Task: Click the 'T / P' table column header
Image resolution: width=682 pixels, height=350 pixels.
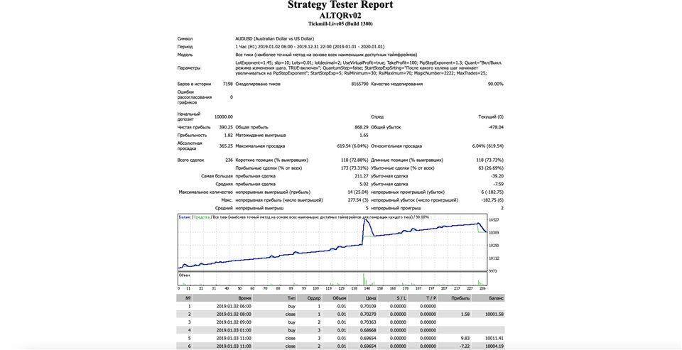Action: (431, 299)
